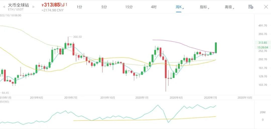
Task: Expand the 高级 advanced menu
Action: 229,7
